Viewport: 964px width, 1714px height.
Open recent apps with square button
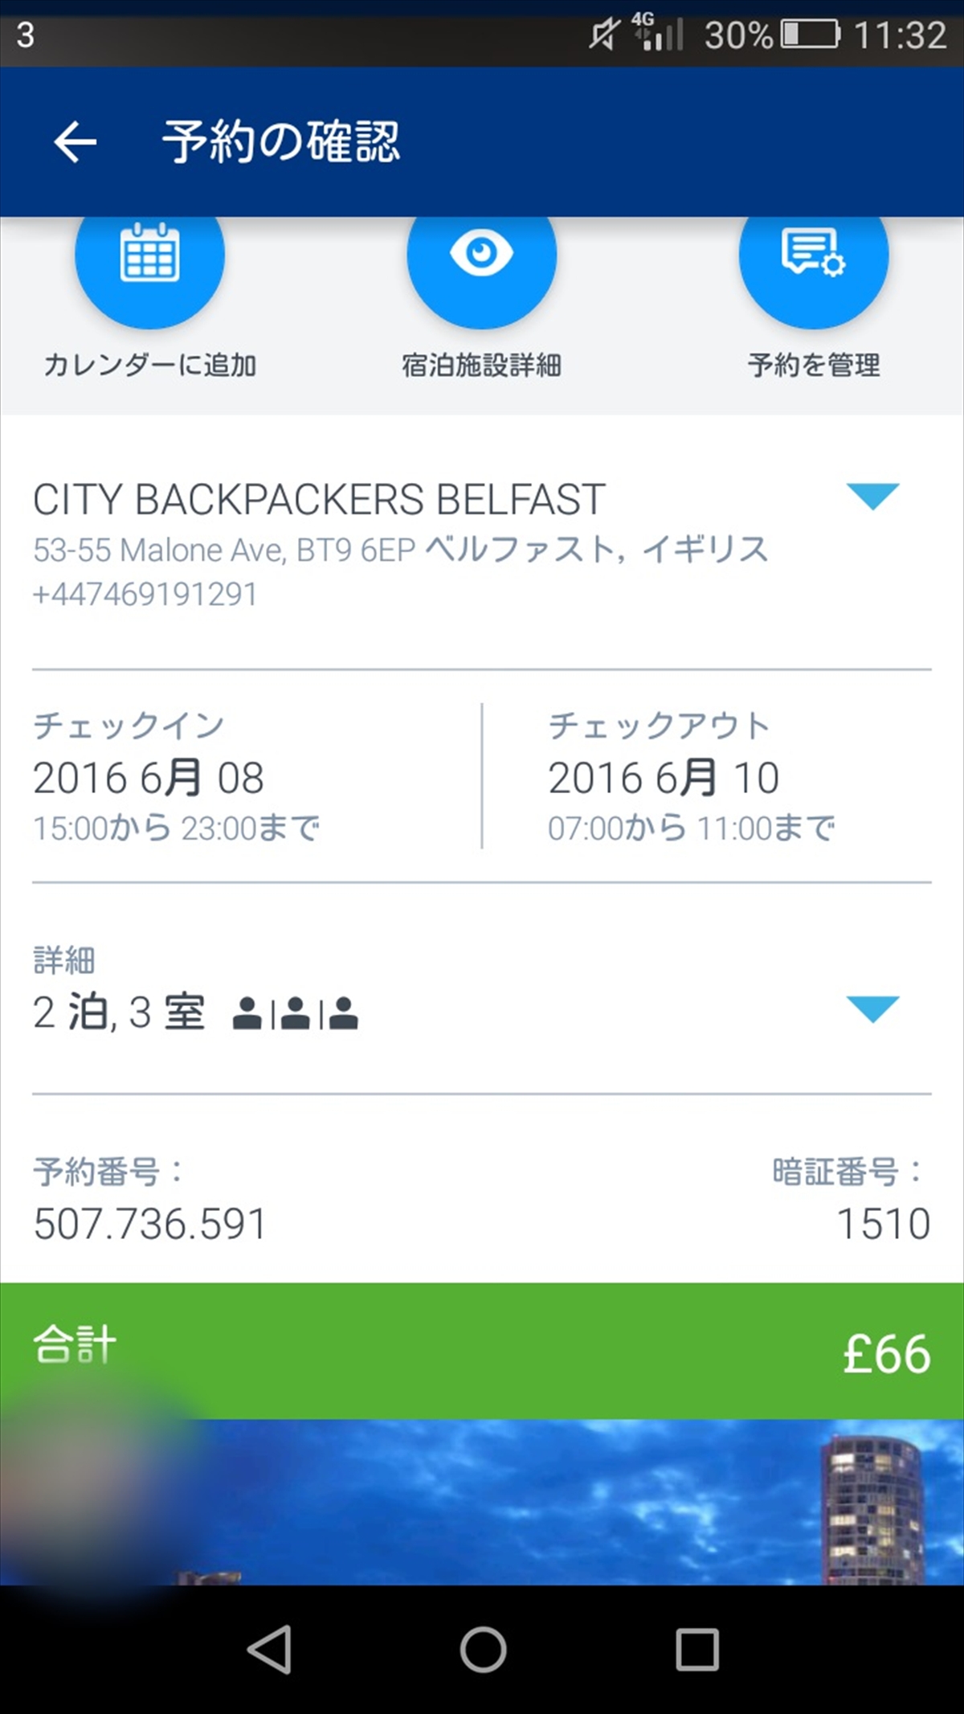coord(696,1650)
